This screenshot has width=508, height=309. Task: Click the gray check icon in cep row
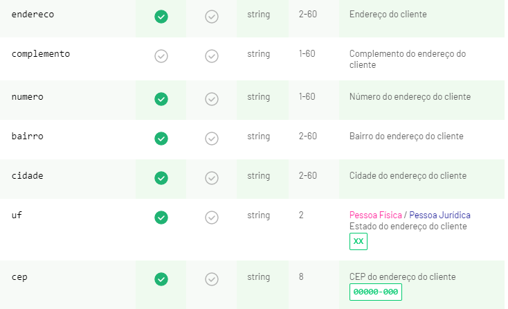pos(212,279)
